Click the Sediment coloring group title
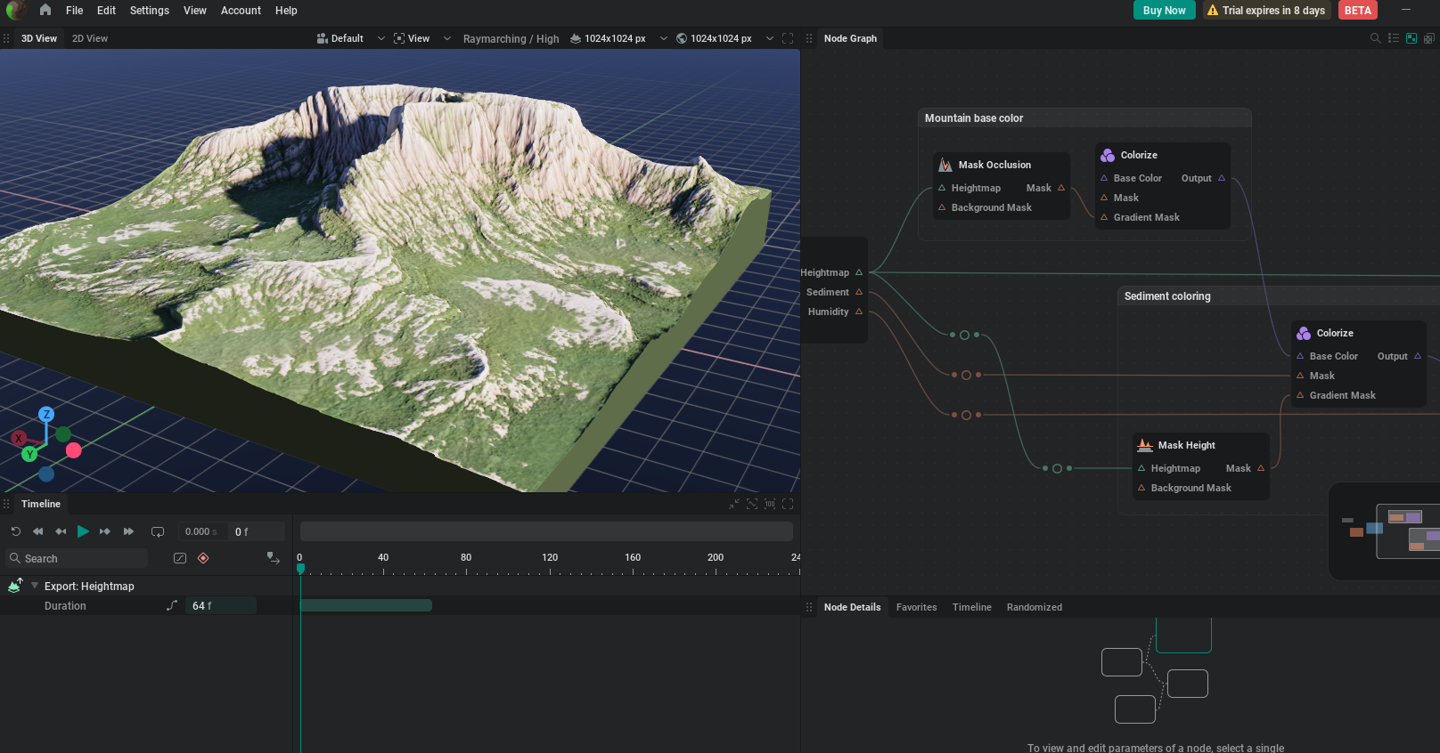1440x753 pixels. [x=1167, y=296]
